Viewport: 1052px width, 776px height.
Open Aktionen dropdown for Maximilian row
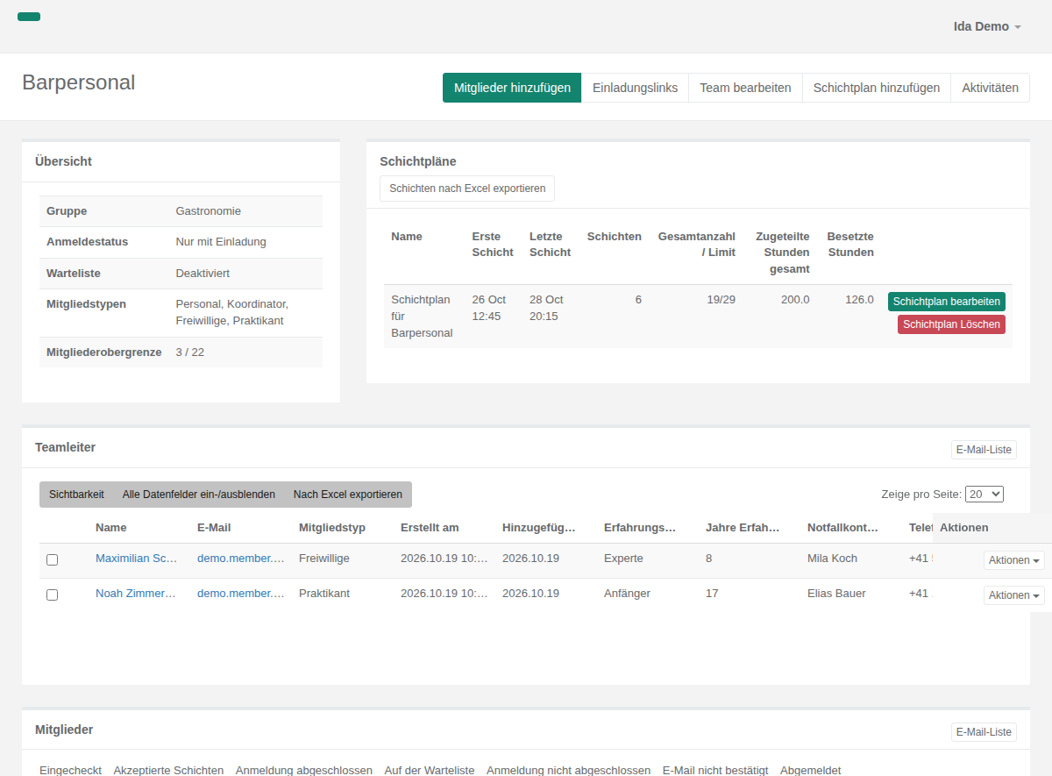pos(1013,560)
